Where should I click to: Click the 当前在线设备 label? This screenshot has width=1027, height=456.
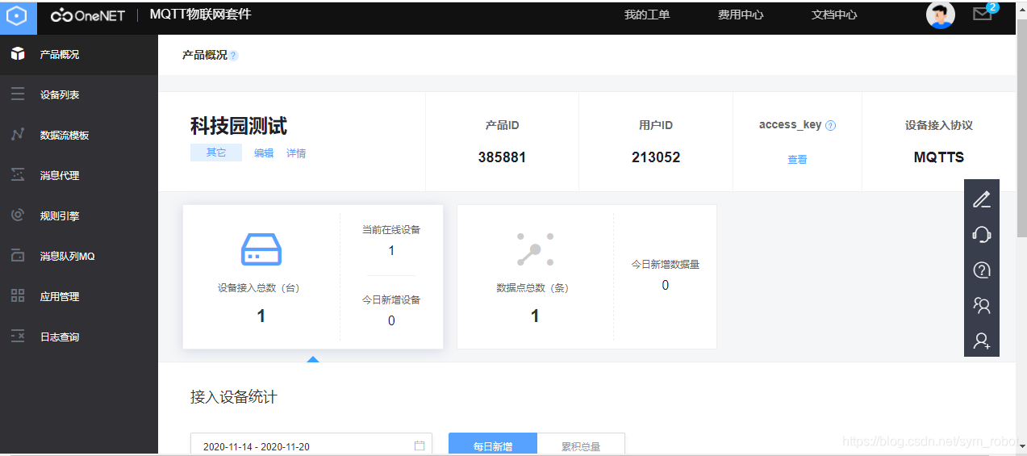click(x=391, y=230)
